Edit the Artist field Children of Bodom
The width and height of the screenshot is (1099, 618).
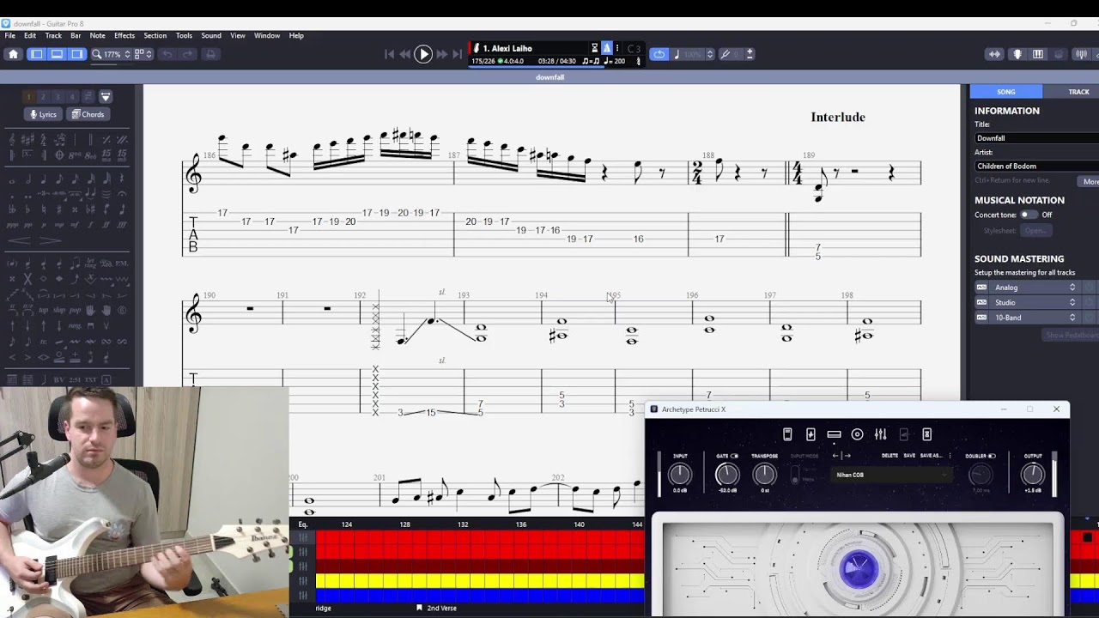[x=1037, y=166]
